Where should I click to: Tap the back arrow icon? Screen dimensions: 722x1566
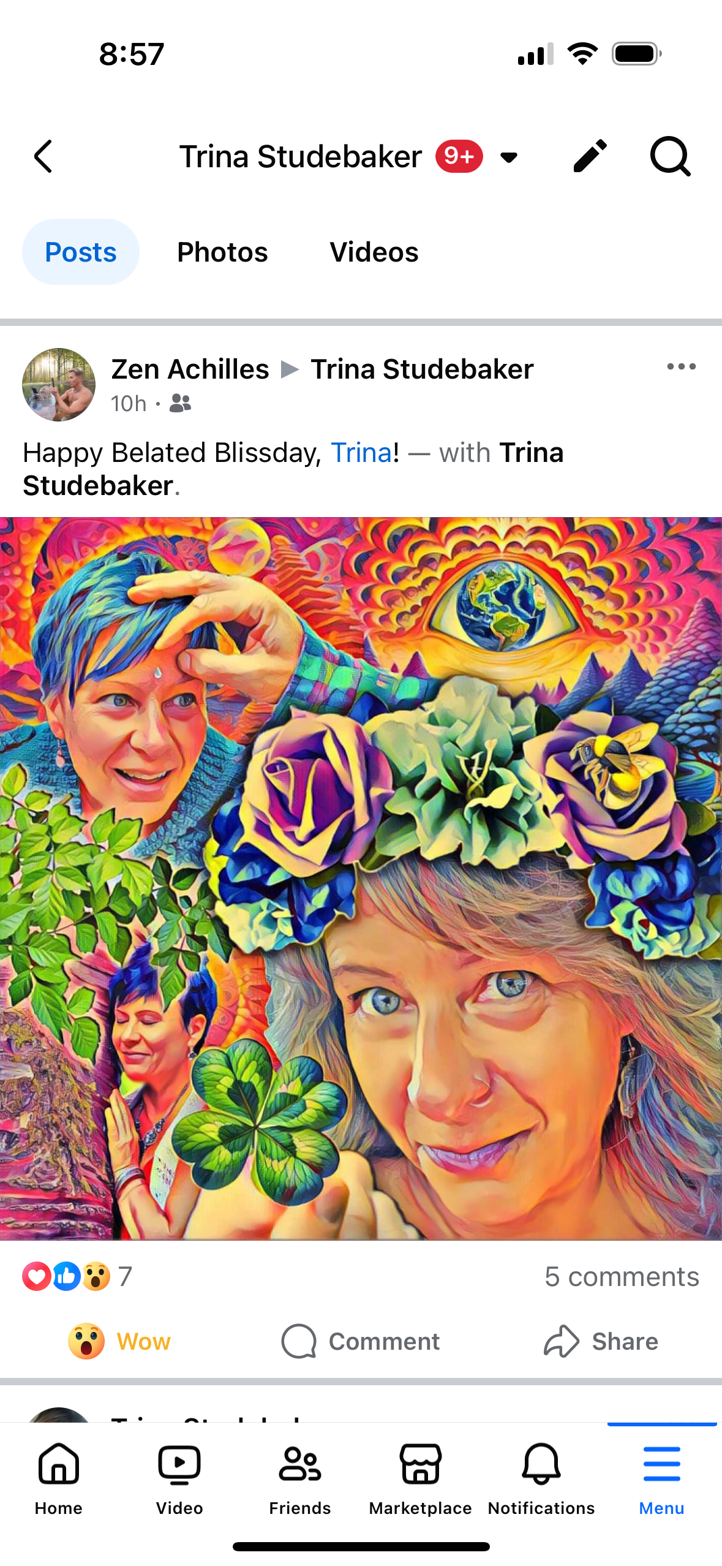click(x=43, y=157)
